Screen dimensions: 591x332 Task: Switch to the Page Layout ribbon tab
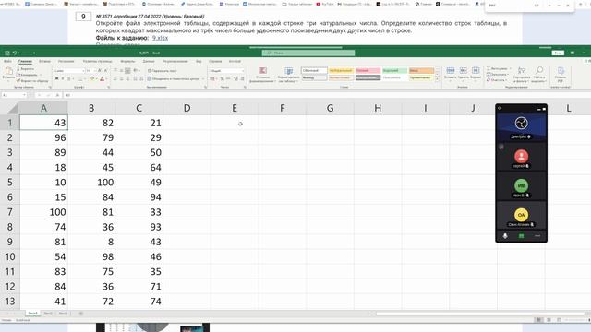[97, 61]
